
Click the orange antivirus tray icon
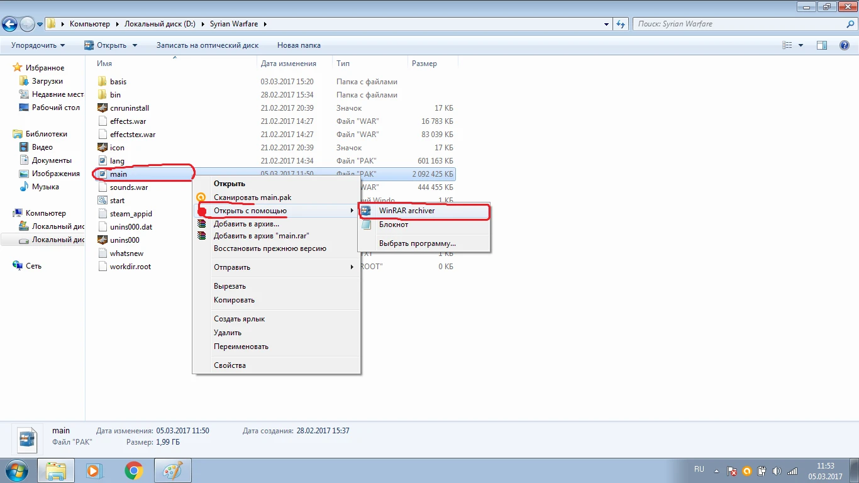(747, 471)
